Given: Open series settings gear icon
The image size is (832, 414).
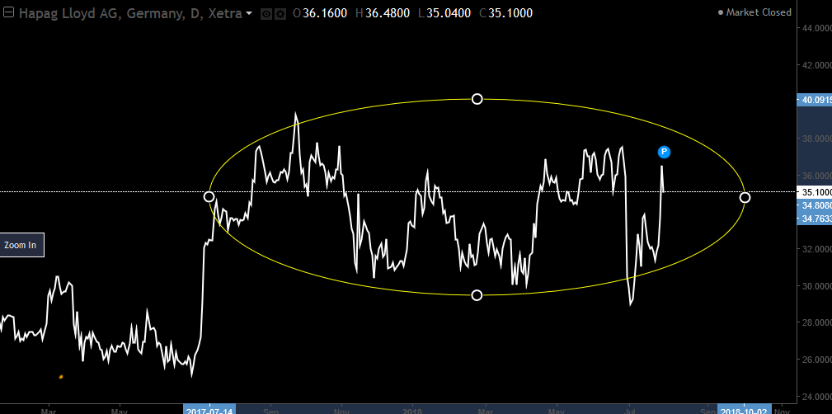Looking at the screenshot, I should coord(280,14).
